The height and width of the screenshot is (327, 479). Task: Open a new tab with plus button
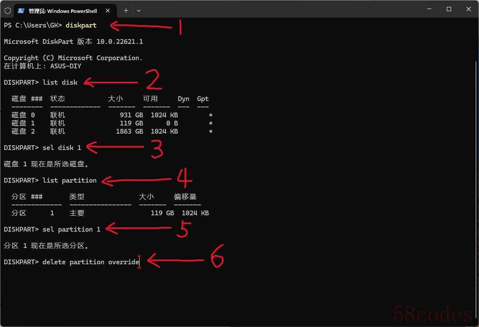click(126, 11)
